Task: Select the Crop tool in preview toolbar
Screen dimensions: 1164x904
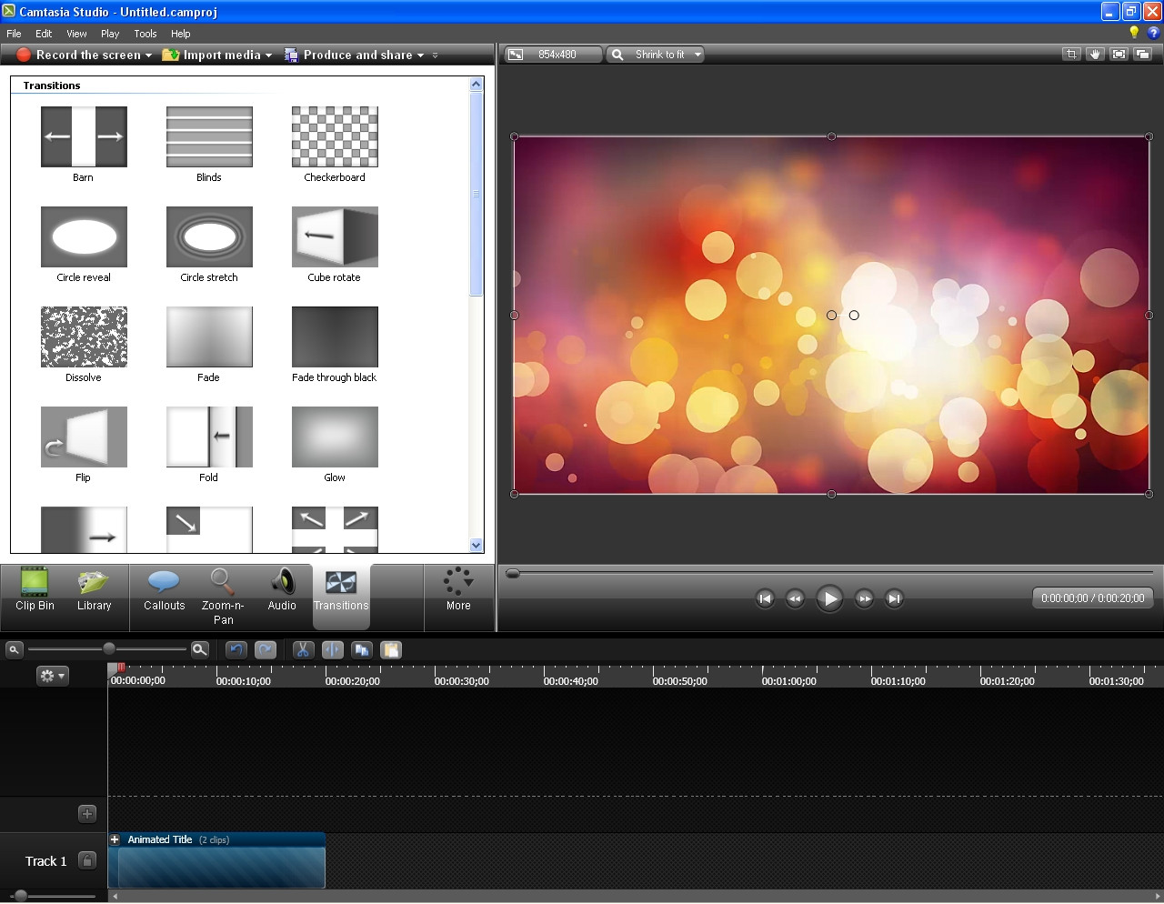Action: [x=1071, y=55]
